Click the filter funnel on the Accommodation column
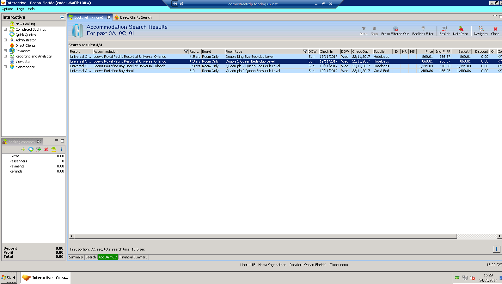Screen dimensions: 502x284 tap(186, 51)
